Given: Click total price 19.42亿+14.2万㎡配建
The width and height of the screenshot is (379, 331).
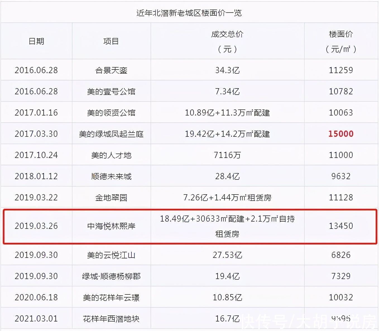Looking at the screenshot, I should (227, 134).
